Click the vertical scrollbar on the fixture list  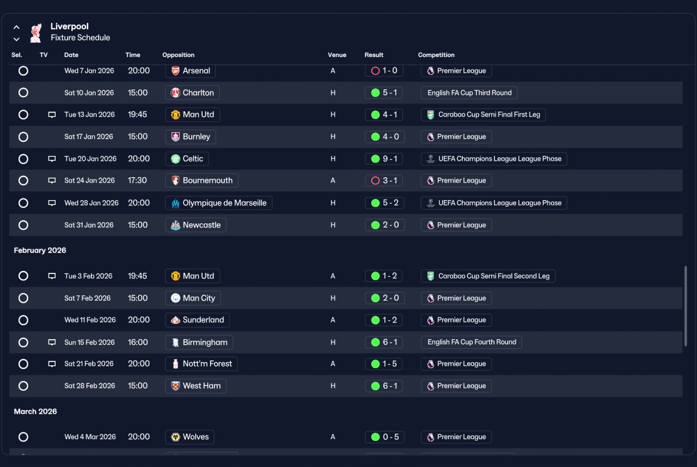coord(686,307)
